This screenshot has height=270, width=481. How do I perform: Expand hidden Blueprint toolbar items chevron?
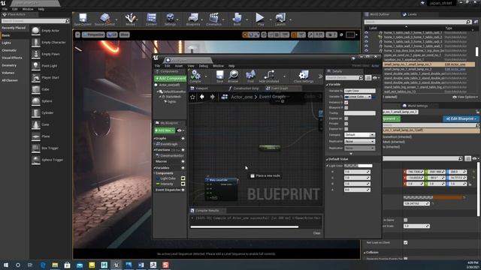pyautogui.click(x=321, y=76)
